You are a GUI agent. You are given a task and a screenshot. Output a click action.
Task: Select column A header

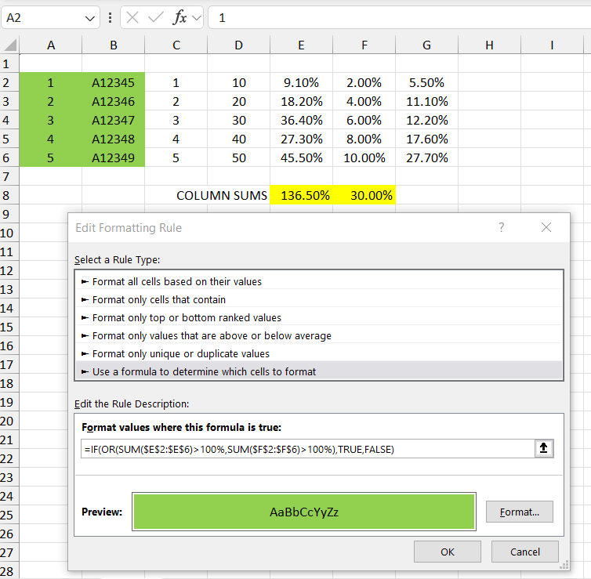tap(51, 45)
